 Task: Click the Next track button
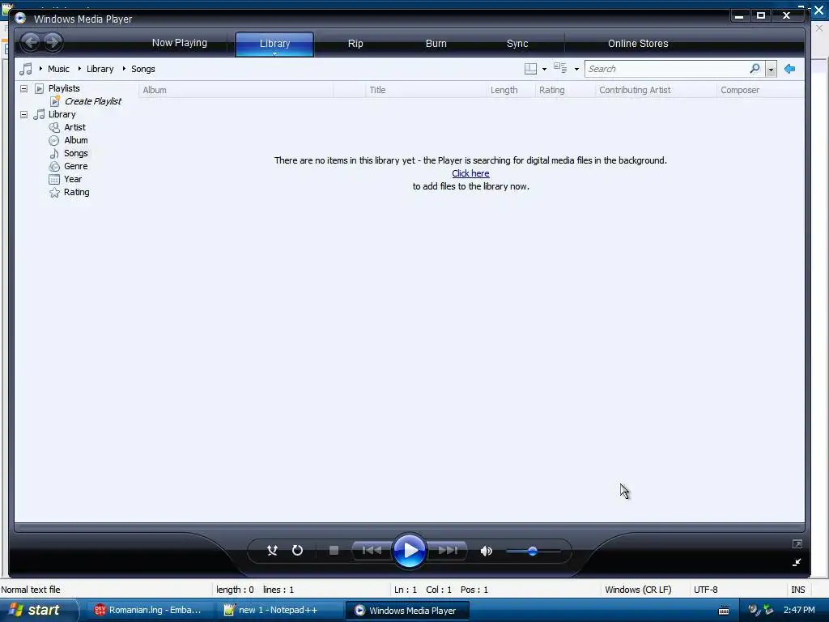(x=447, y=551)
